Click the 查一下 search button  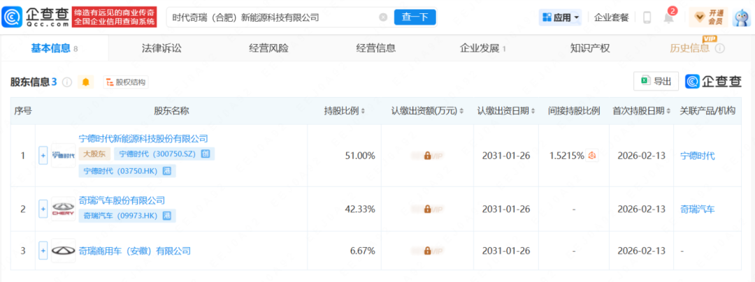pyautogui.click(x=415, y=17)
